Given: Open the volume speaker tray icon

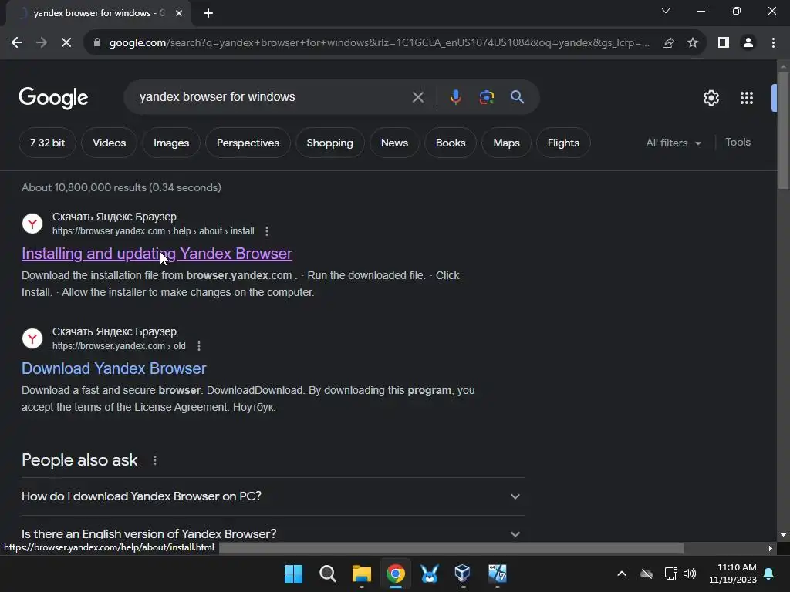Looking at the screenshot, I should tap(690, 573).
